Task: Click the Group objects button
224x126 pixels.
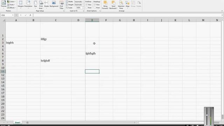Action: click(x=133, y=4)
